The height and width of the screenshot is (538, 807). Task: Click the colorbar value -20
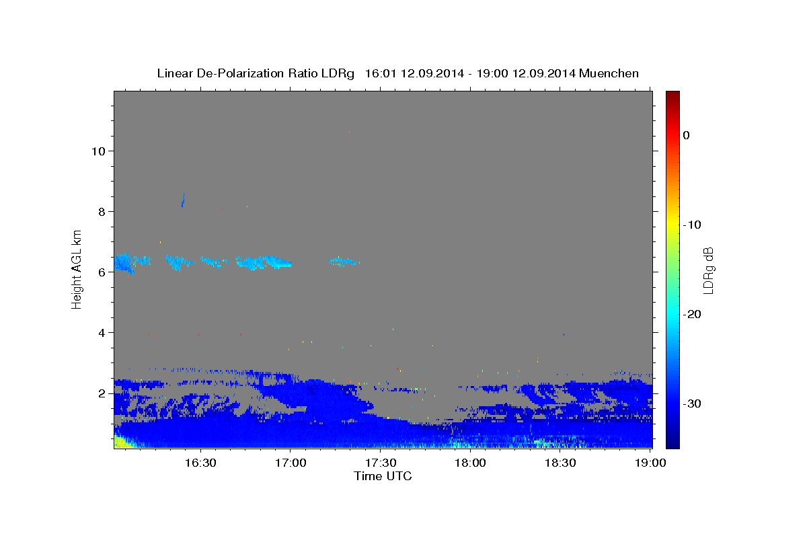(x=692, y=314)
